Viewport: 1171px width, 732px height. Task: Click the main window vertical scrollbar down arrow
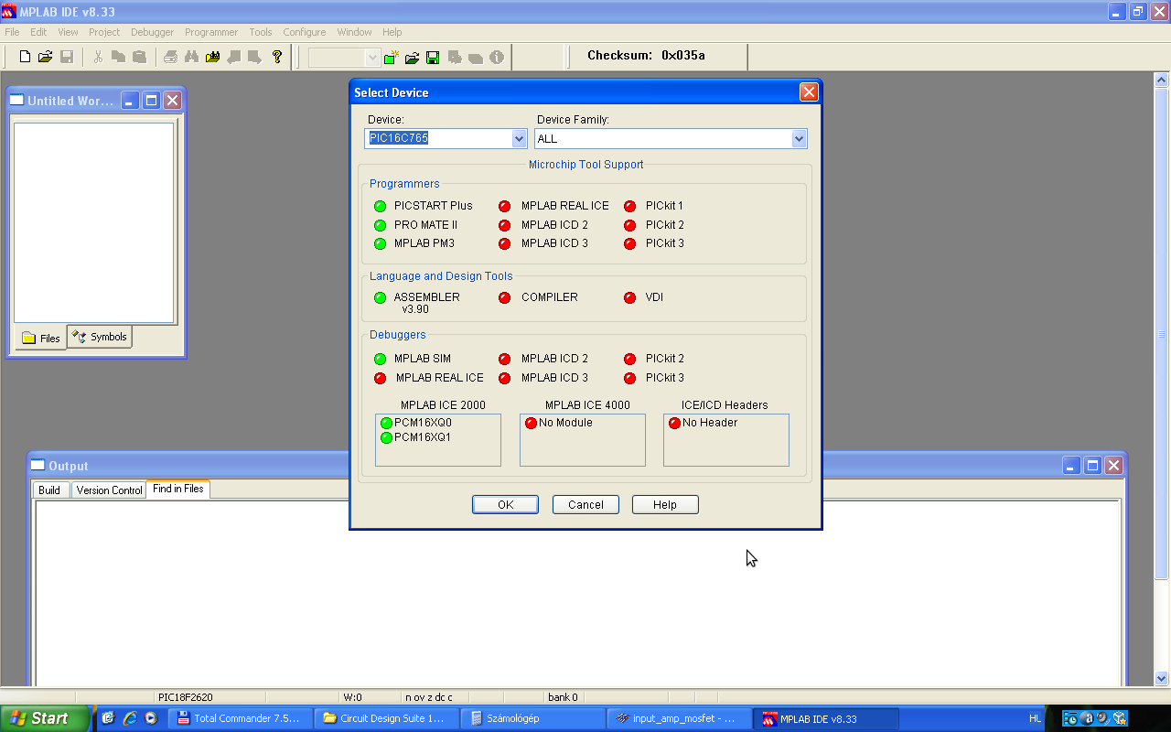coord(1162,678)
